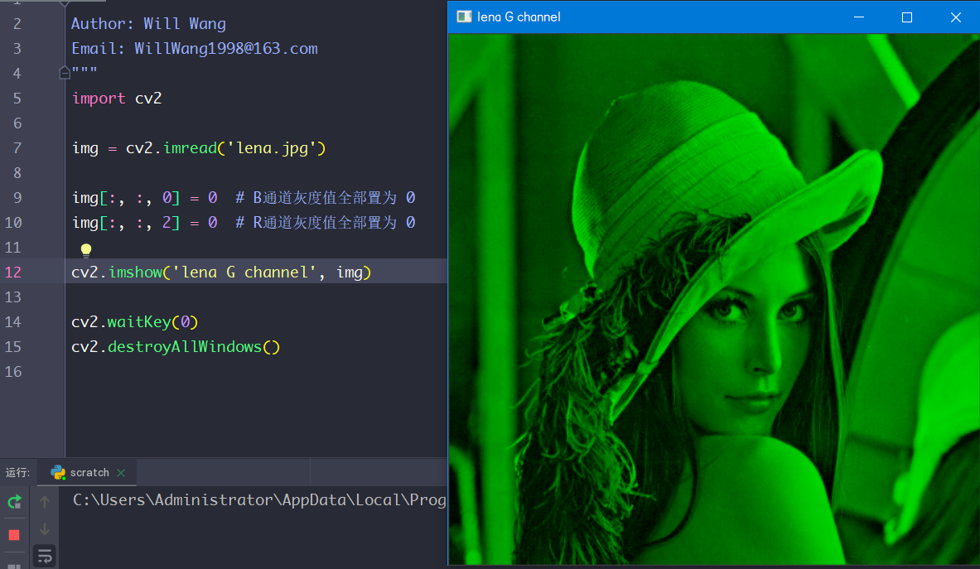Viewport: 980px width, 569px height.
Task: Click line number 7 in gutter
Action: click(x=17, y=148)
